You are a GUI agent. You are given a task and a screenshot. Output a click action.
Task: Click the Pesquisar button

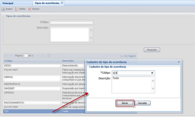152,50
